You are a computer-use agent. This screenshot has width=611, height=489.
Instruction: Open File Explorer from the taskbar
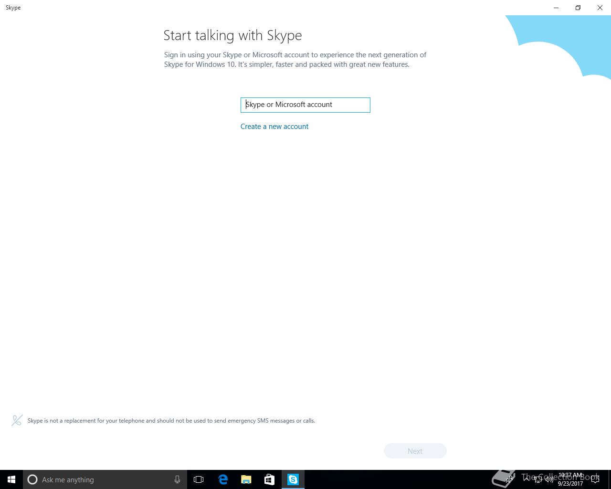pyautogui.click(x=246, y=479)
